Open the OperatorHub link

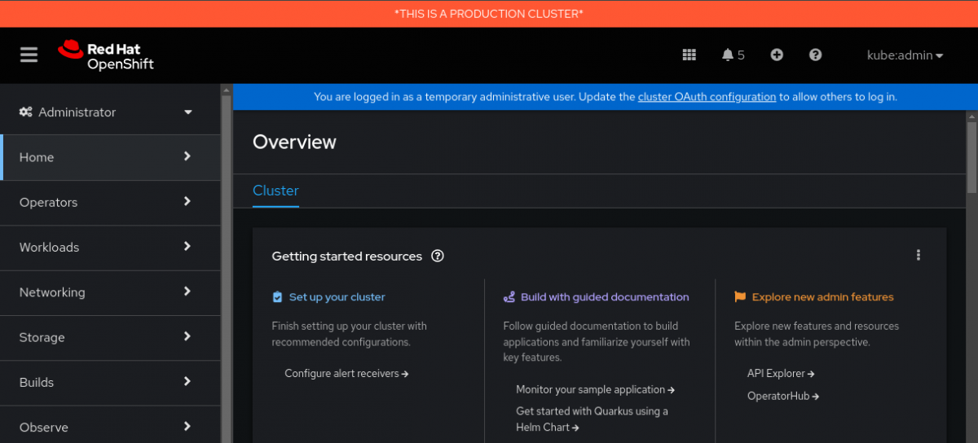(783, 396)
